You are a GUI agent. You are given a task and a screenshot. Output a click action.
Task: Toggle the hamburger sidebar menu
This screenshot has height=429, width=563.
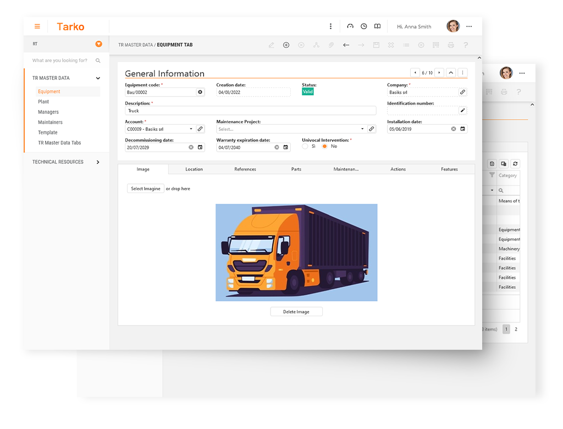coord(37,26)
